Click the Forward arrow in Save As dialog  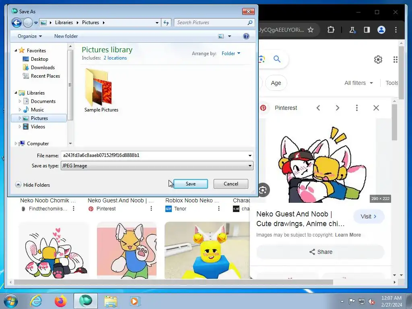[x=28, y=23]
